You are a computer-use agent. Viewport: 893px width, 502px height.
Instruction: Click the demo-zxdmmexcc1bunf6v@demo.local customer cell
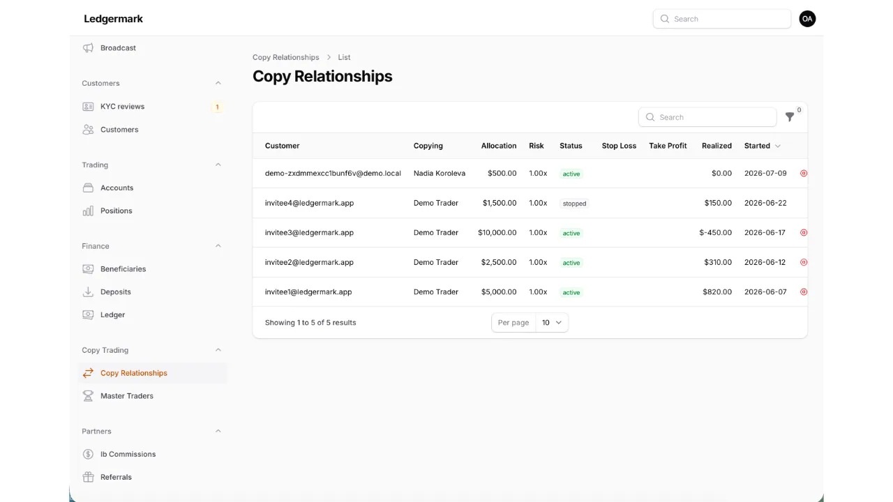point(333,173)
